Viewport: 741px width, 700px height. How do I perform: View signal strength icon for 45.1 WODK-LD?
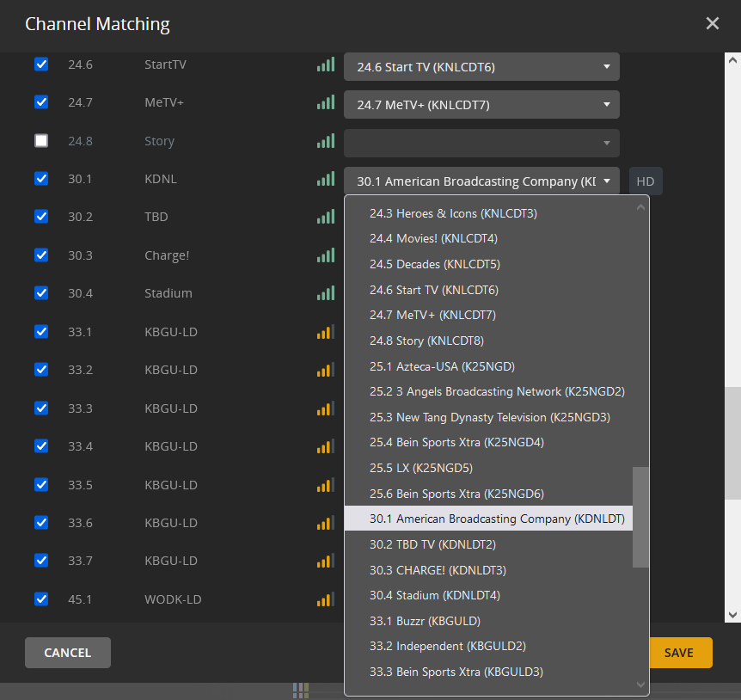click(x=326, y=599)
